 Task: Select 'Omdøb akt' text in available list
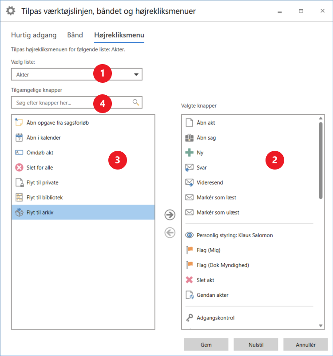(40, 153)
